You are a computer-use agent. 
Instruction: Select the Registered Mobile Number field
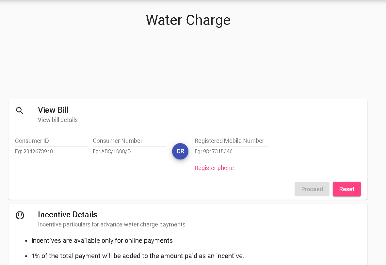pos(231,141)
